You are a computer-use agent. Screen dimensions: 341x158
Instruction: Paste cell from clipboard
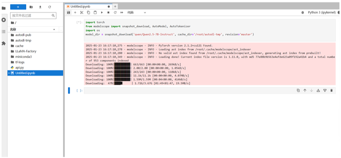coord(95,13)
